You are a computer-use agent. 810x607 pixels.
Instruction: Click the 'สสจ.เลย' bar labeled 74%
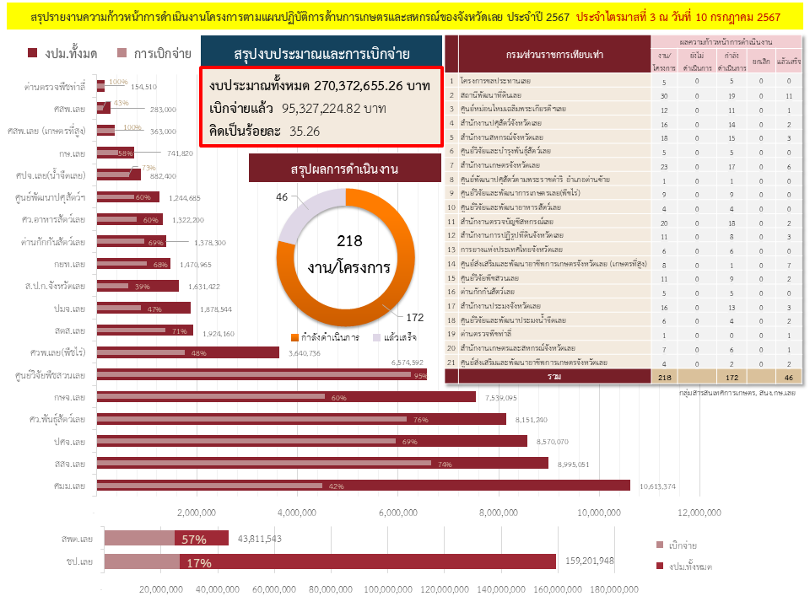click(x=322, y=463)
